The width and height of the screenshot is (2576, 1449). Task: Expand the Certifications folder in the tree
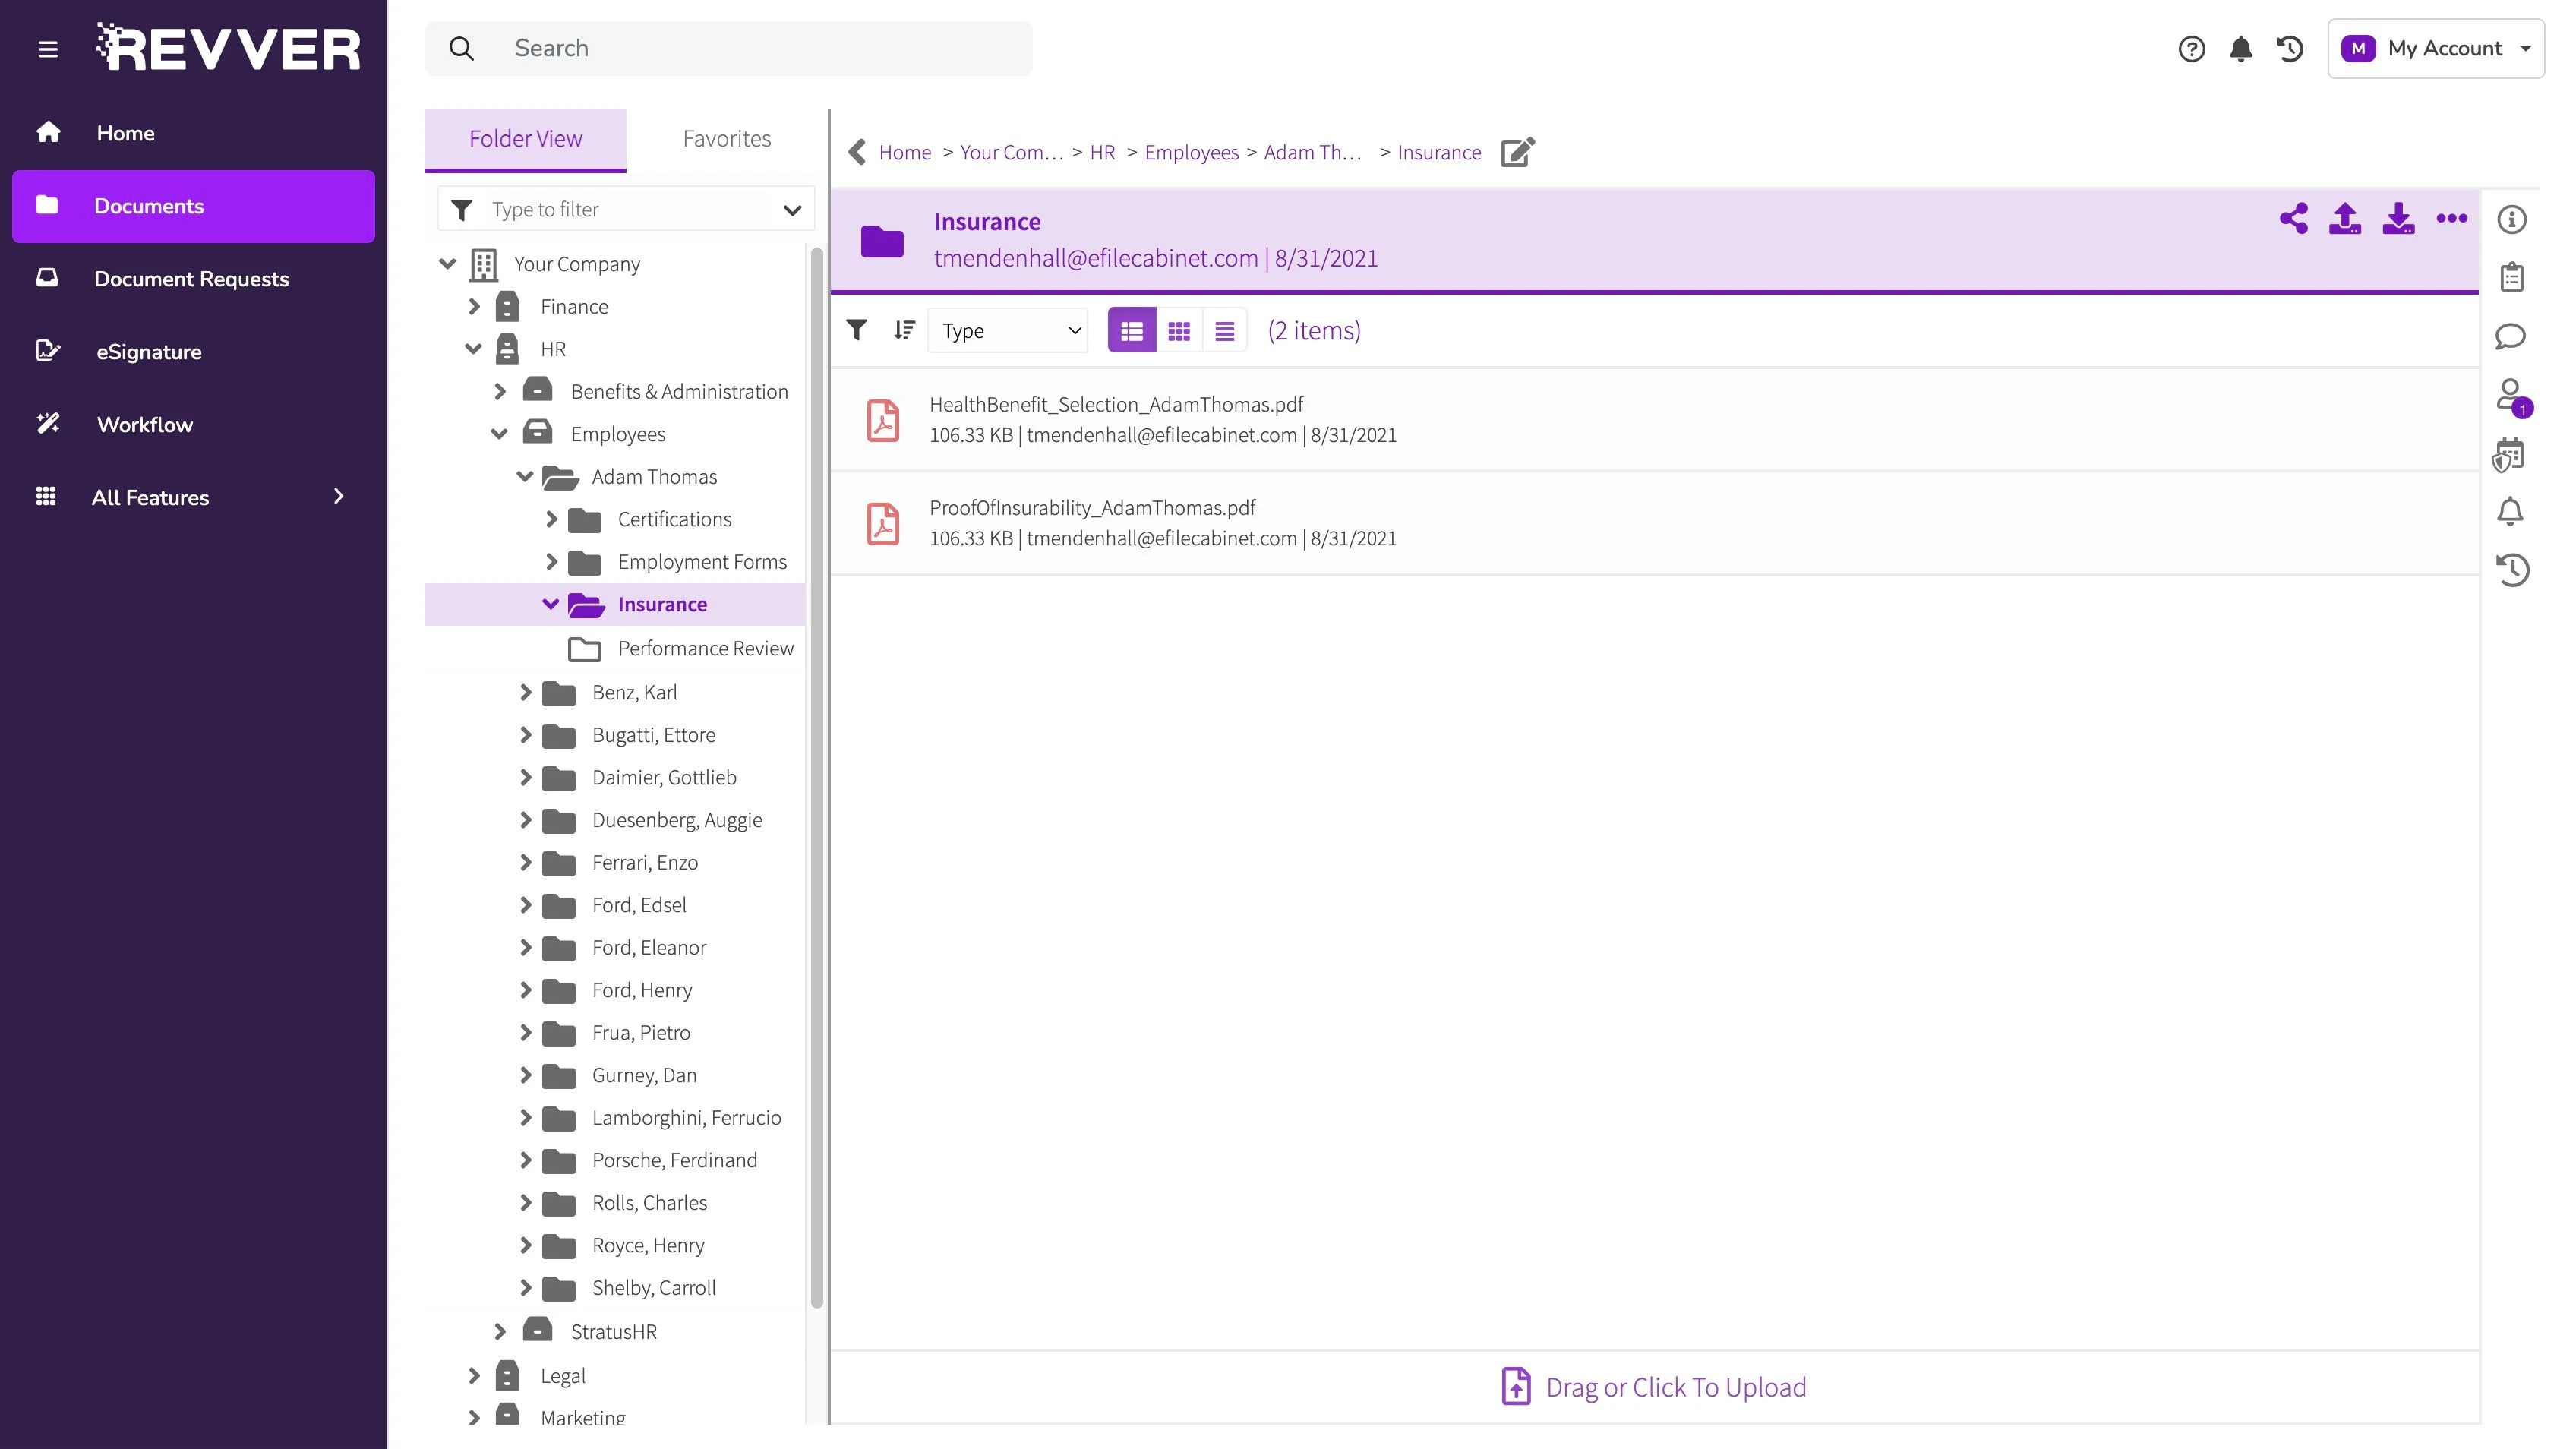pos(551,519)
